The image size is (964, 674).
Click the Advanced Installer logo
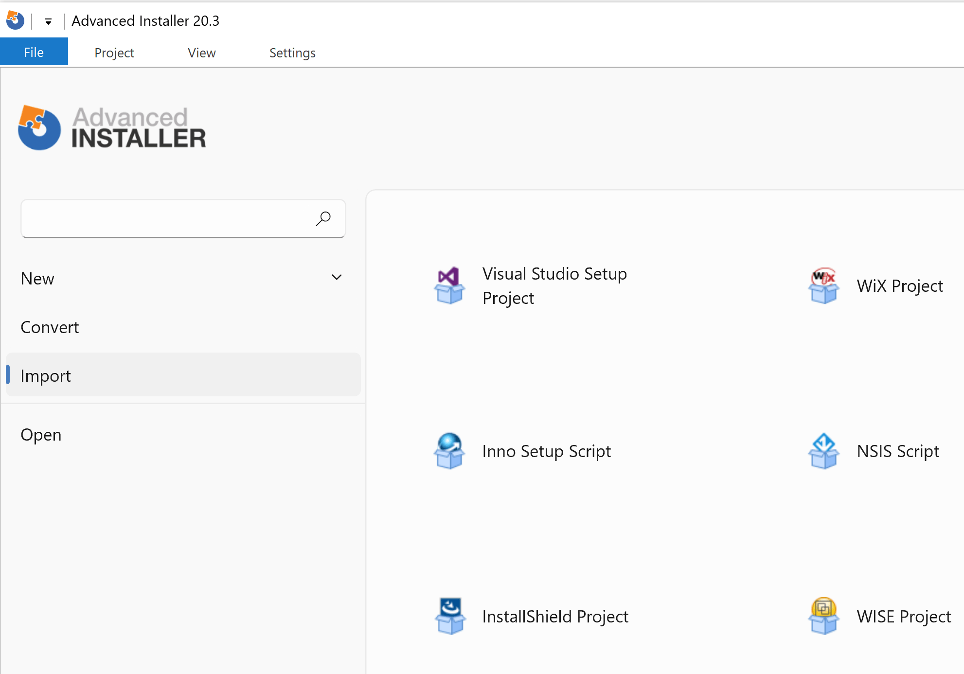coord(112,128)
